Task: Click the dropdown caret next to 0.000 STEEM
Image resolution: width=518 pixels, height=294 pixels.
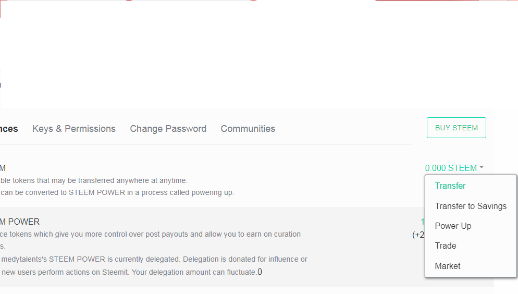Action: click(x=482, y=167)
